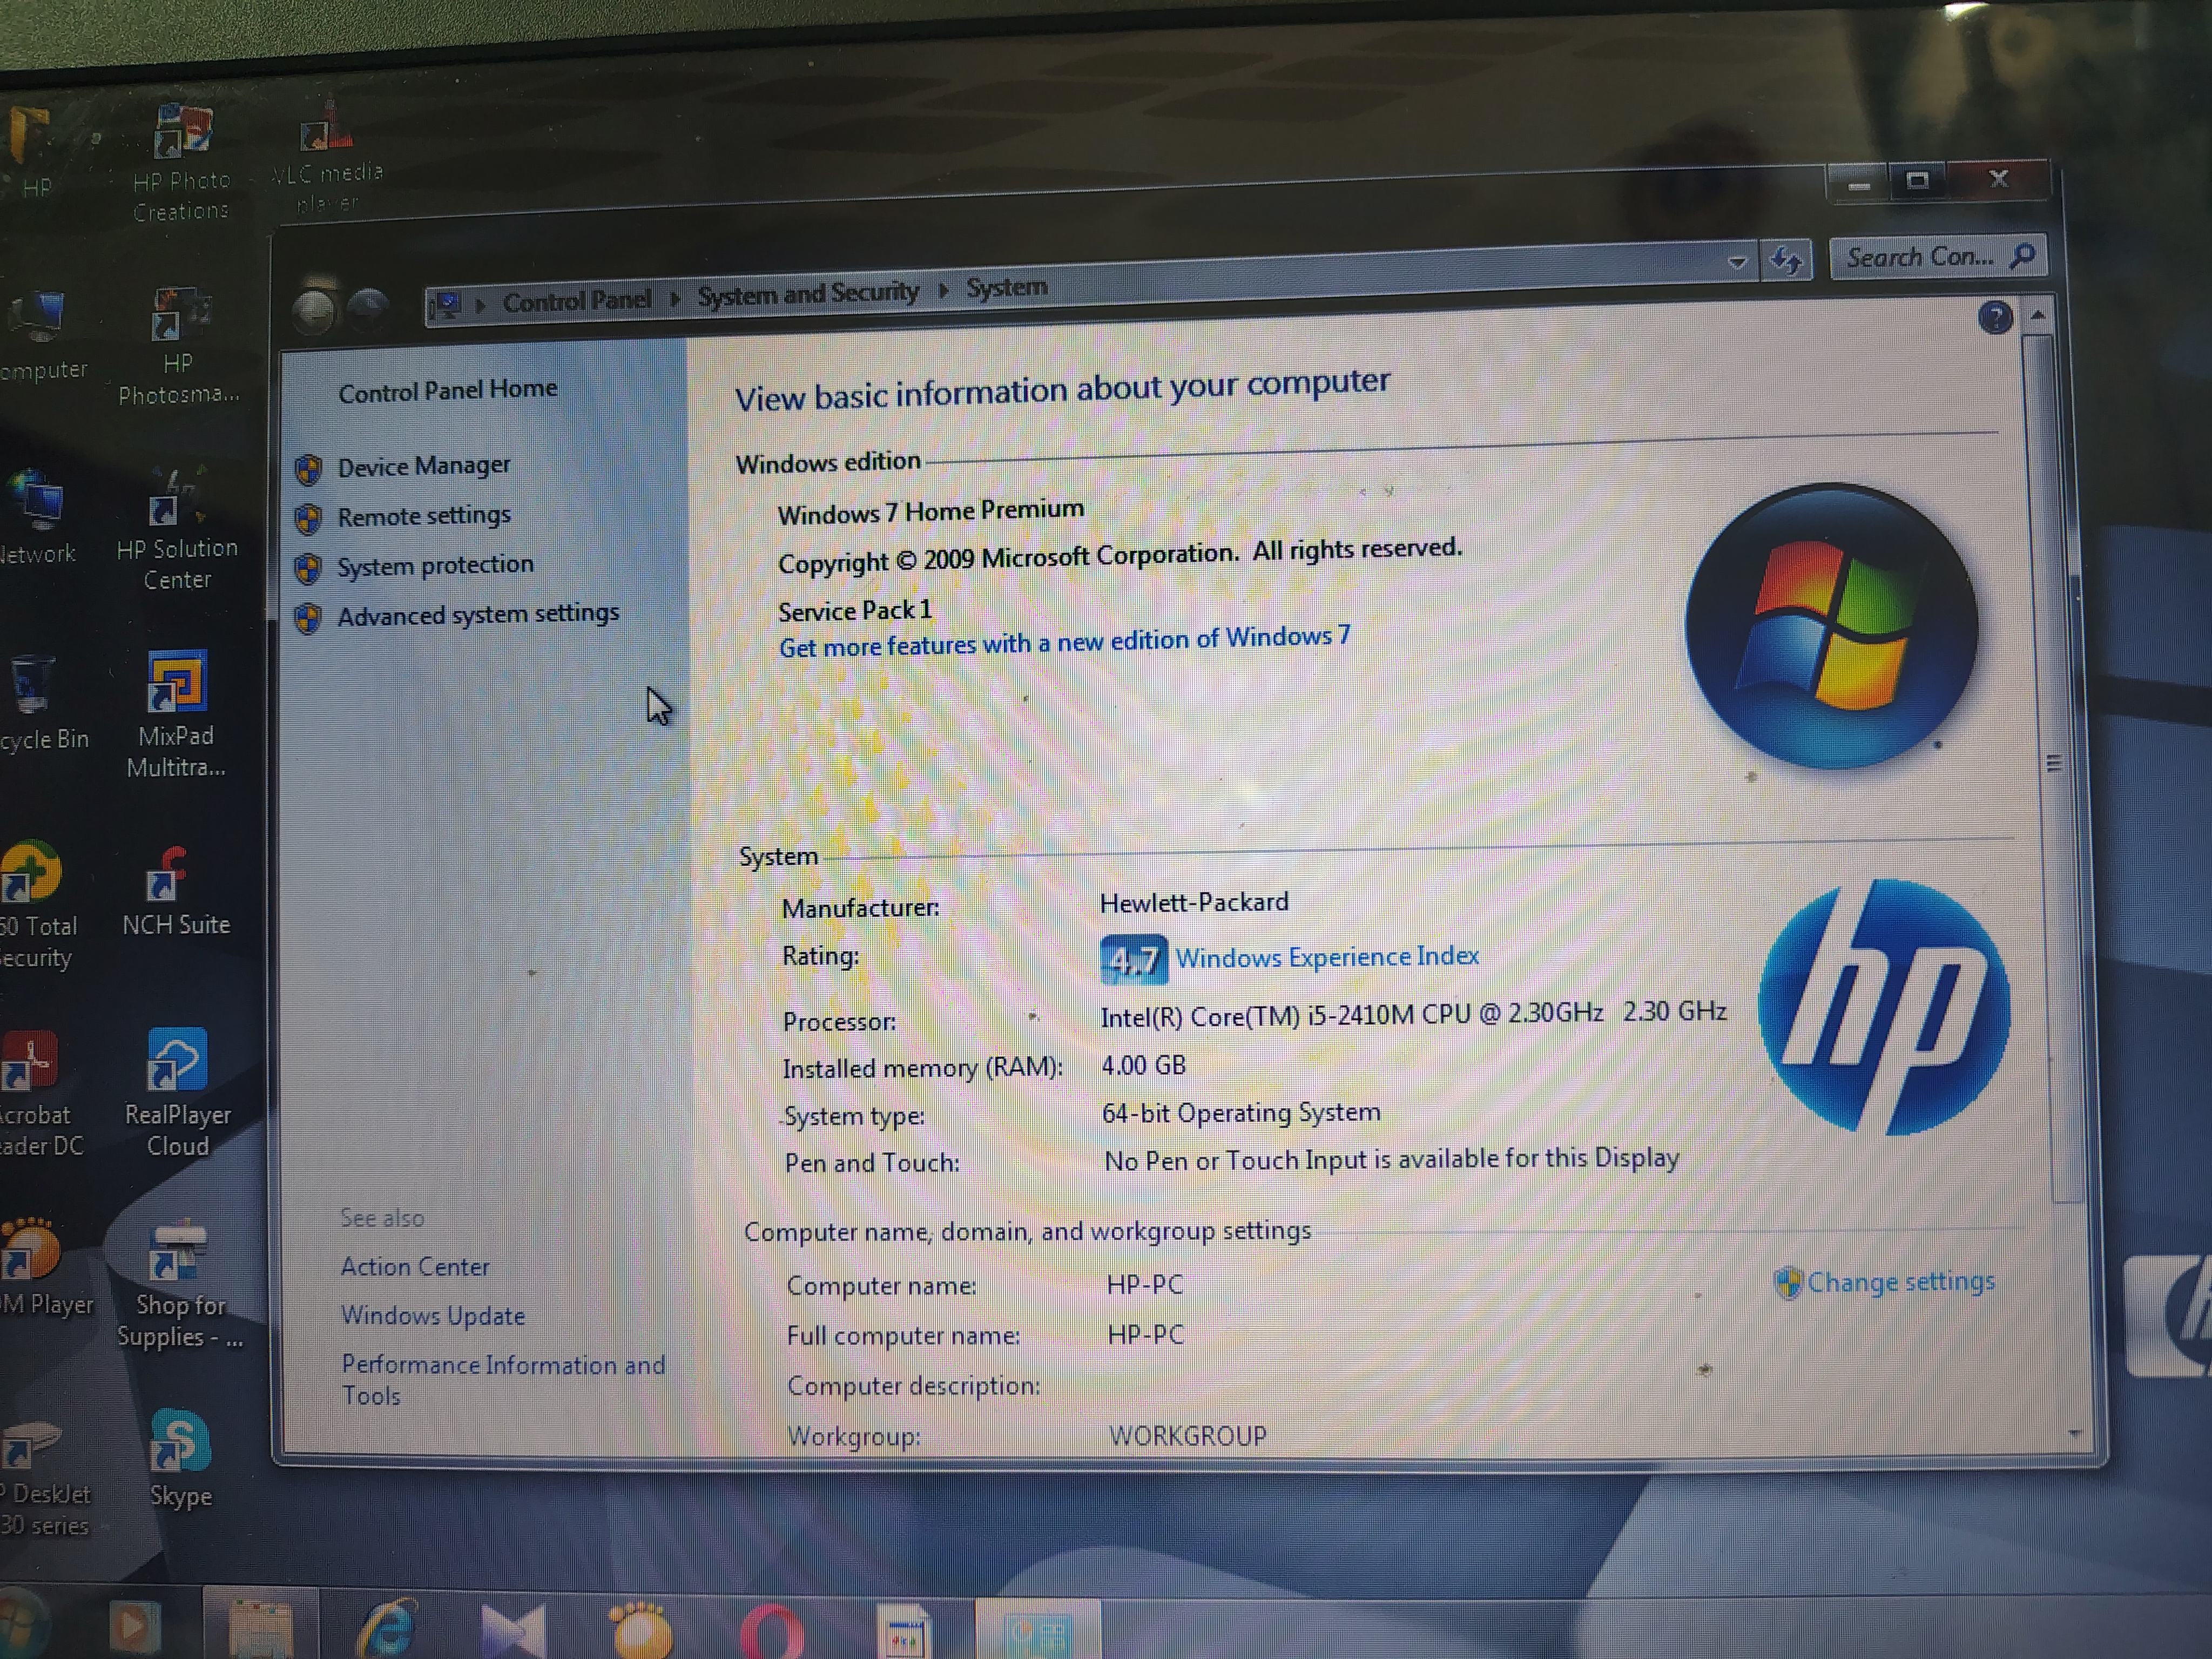Select Control Panel in breadcrumb path
This screenshot has width=2212, height=1659.
[576, 300]
